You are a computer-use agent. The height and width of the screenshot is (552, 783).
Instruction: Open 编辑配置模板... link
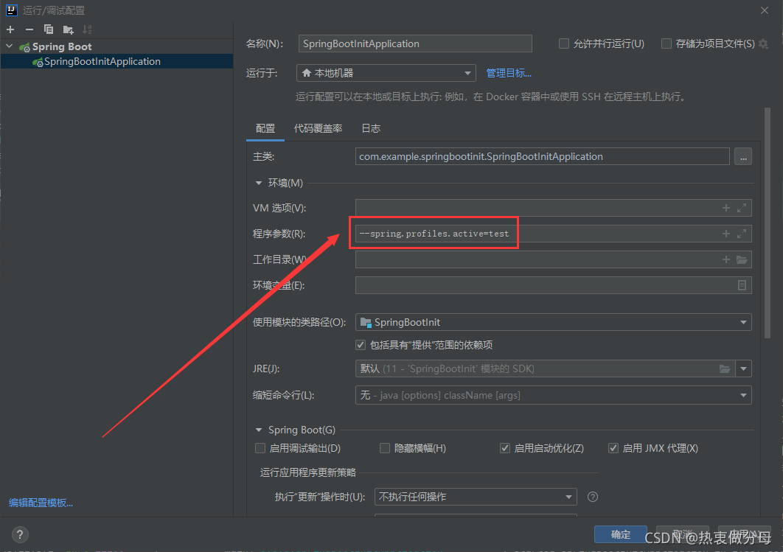click(41, 503)
